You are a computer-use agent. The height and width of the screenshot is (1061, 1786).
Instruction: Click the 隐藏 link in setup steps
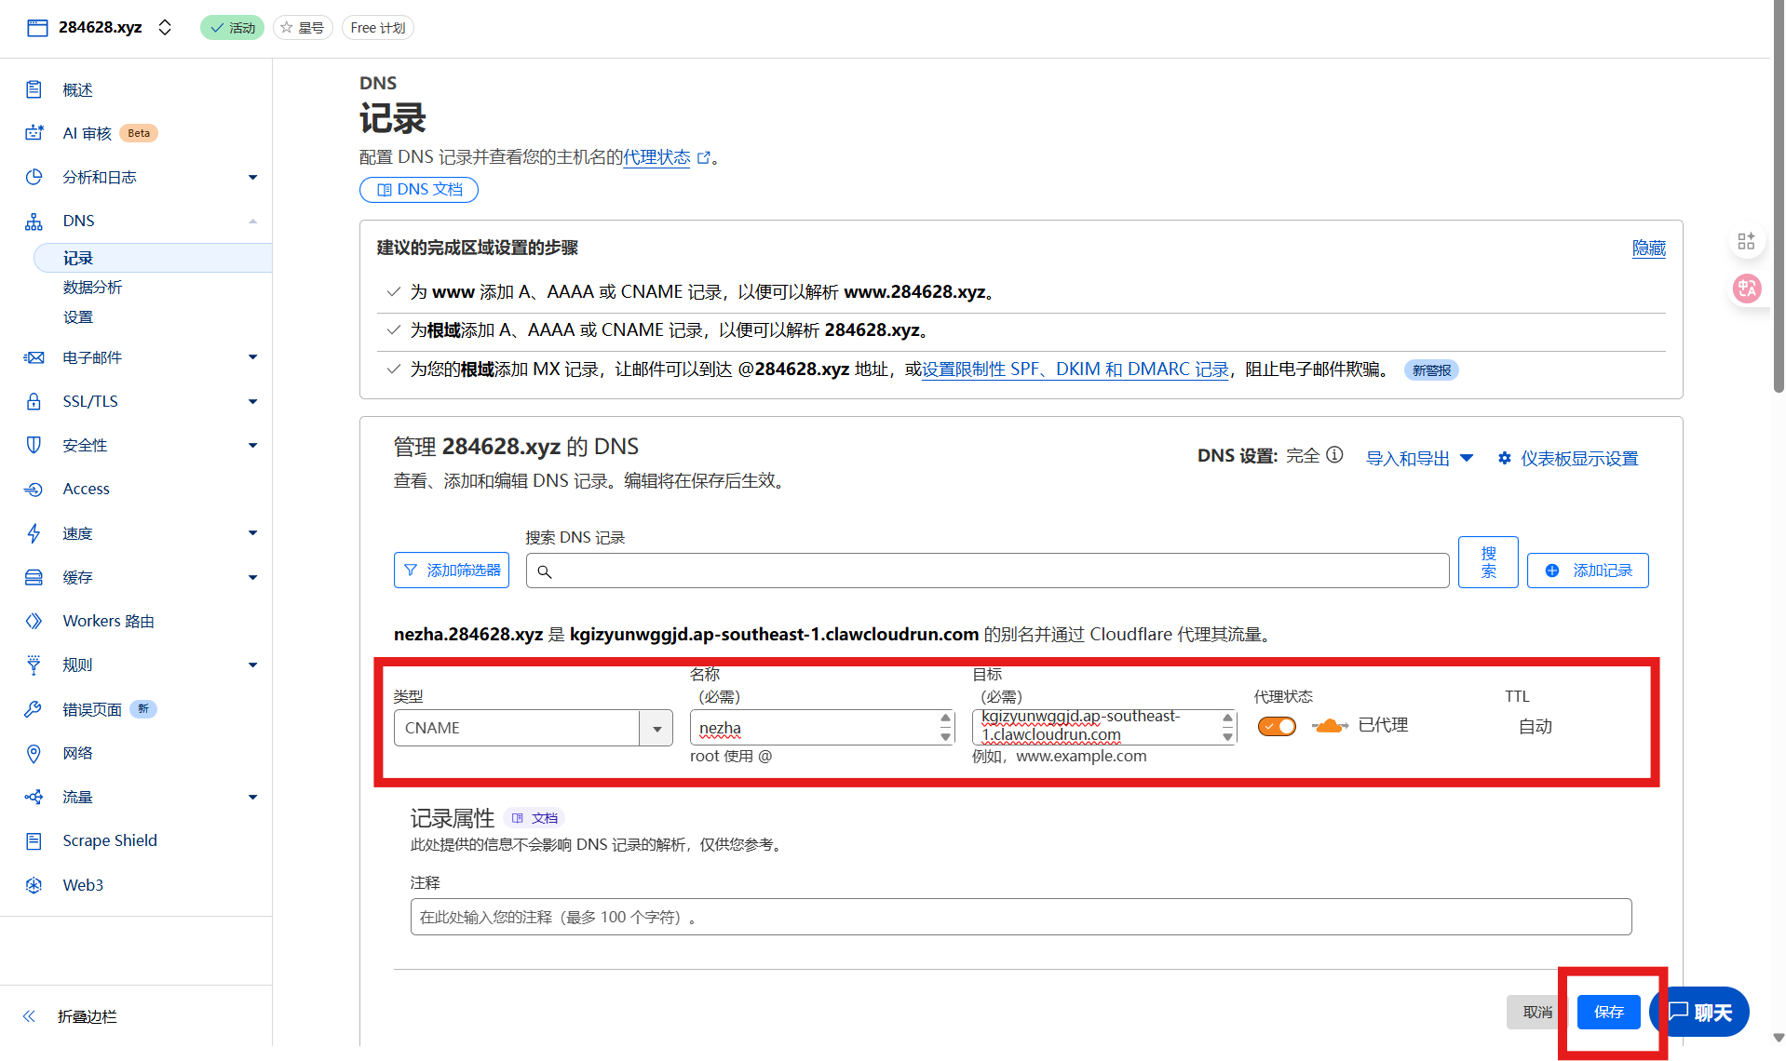pos(1648,248)
